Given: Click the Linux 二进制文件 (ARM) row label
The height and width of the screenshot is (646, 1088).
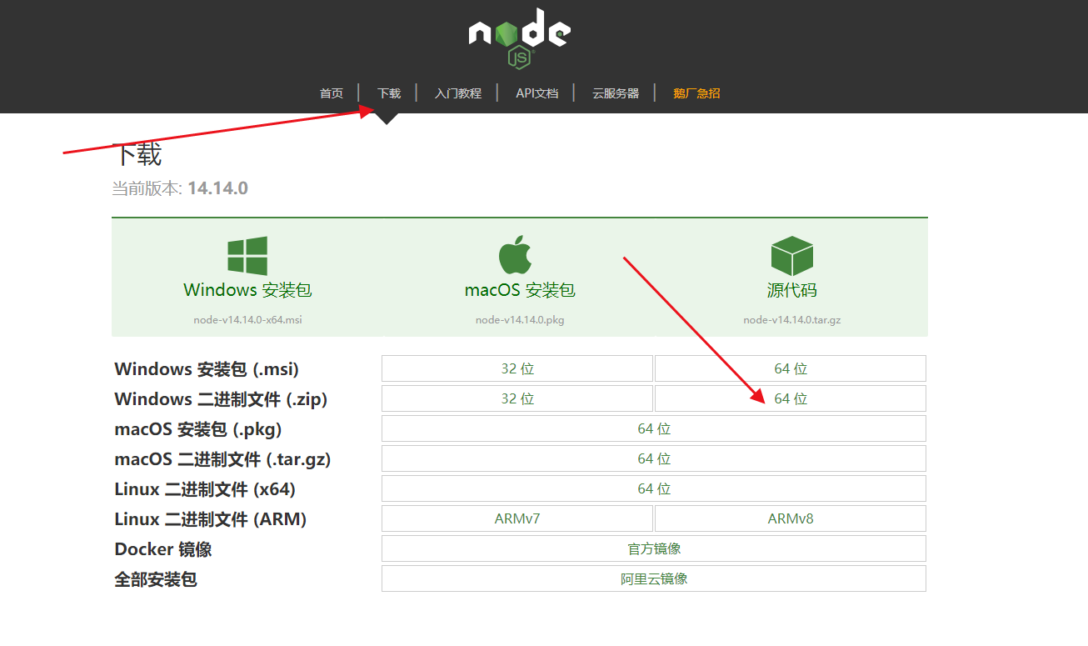Looking at the screenshot, I should (211, 519).
